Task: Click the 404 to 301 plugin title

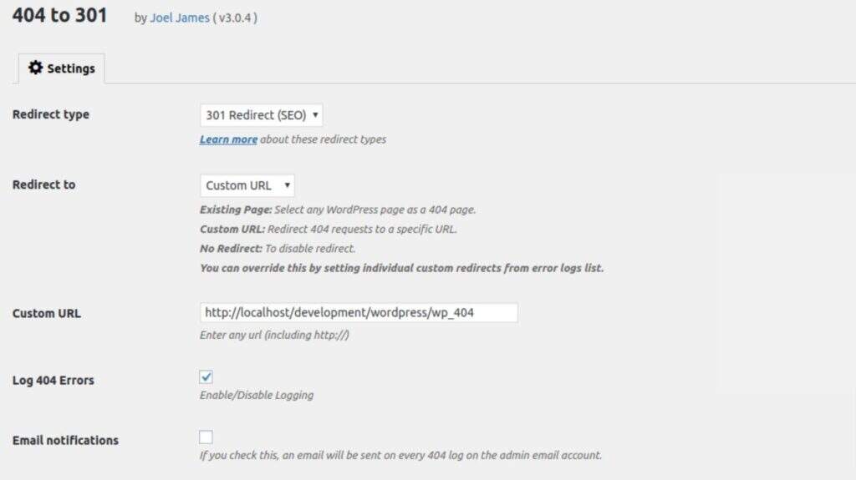Action: coord(60,15)
